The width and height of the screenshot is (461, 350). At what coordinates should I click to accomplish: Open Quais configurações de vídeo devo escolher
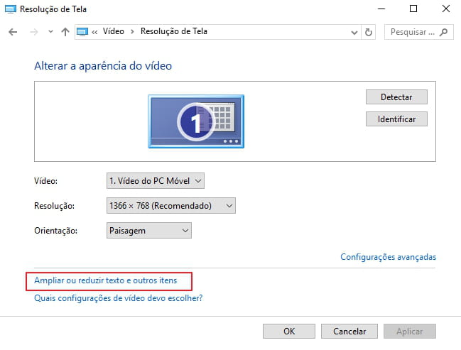pos(118,298)
